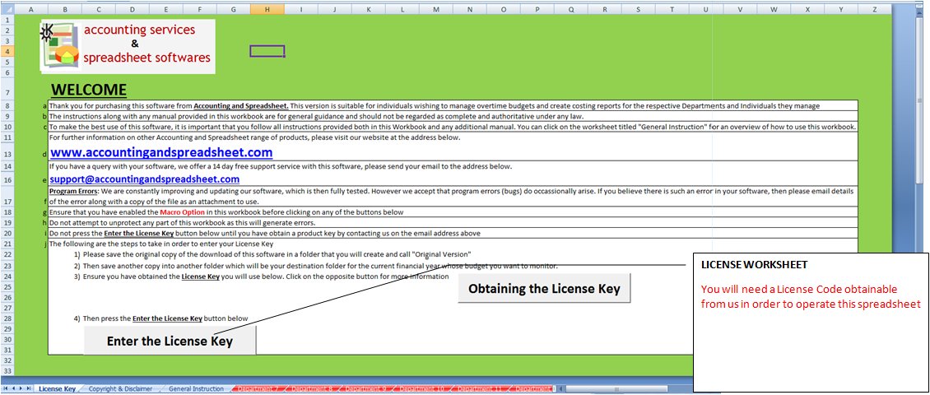The height and width of the screenshot is (395, 930).
Task: Click the previous sheet navigation arrow
Action: [14, 388]
